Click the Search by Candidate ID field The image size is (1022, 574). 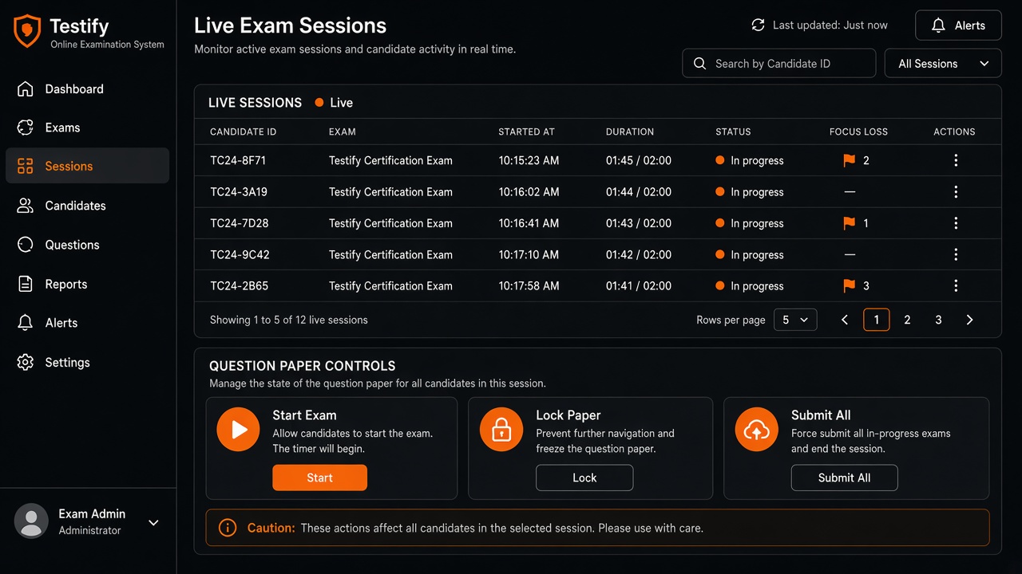coord(779,64)
